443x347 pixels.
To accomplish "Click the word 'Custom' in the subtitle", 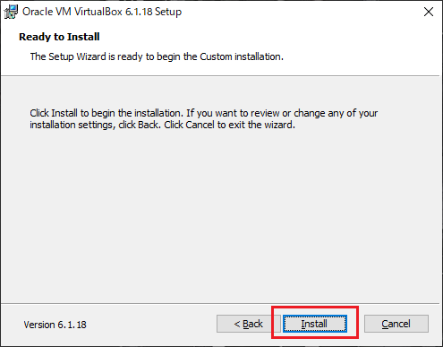I will click(x=216, y=56).
